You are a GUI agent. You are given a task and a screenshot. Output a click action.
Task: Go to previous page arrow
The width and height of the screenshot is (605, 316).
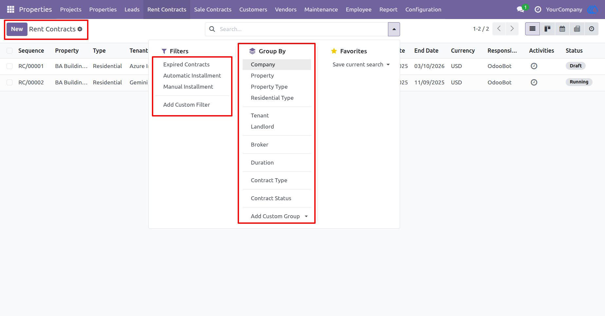click(499, 29)
